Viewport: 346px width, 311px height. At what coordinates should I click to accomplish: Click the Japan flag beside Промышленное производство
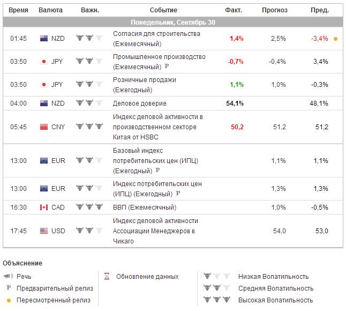[44, 62]
